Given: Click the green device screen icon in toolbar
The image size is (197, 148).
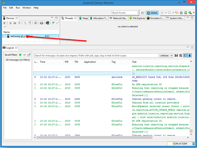Looking at the screenshot, I should click(186, 13).
